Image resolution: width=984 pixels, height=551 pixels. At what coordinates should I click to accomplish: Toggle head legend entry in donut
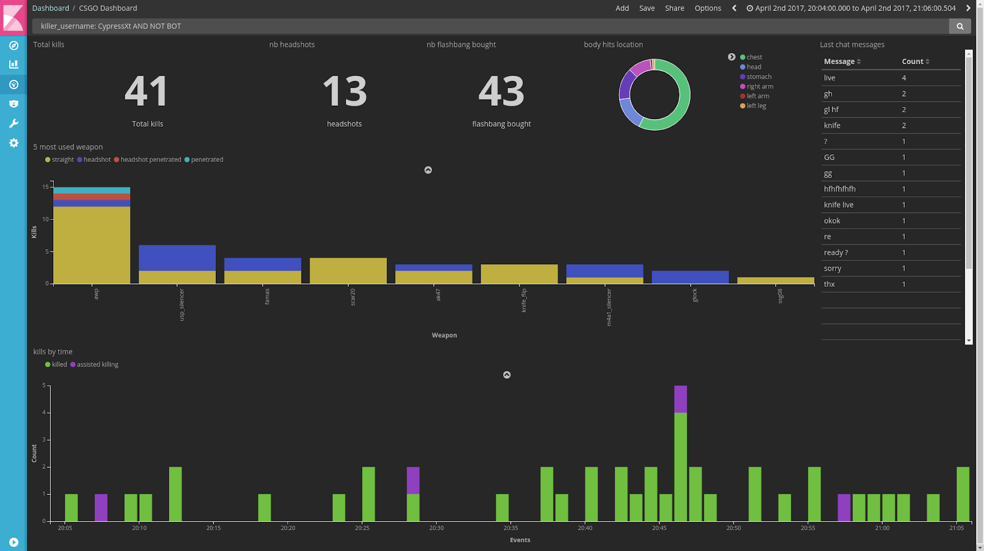pyautogui.click(x=750, y=67)
